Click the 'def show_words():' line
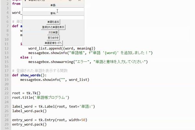195x130 pixels. pyautogui.click(x=29, y=75)
